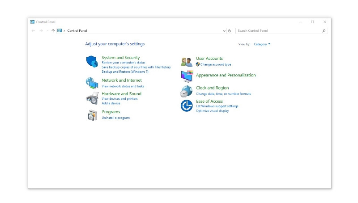Open the Programs disc box icon
Screen dimensions: 358x203
pos(92,115)
